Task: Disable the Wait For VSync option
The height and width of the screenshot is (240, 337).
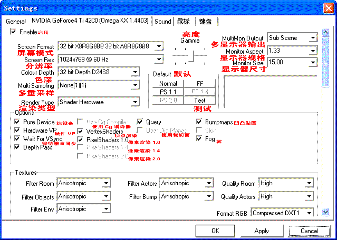Action: 17,139
